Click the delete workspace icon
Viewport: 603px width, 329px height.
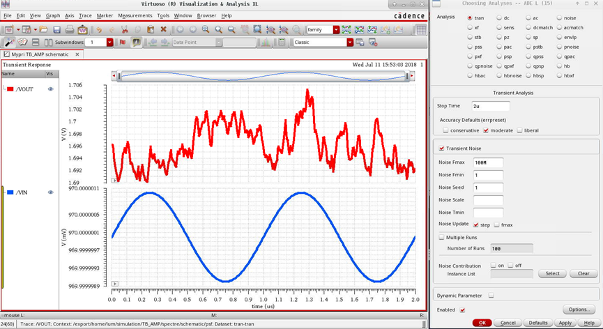[x=373, y=43]
